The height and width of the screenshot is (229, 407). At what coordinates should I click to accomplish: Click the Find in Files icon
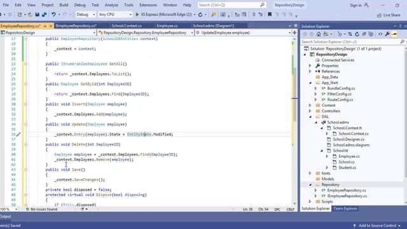coord(214,15)
